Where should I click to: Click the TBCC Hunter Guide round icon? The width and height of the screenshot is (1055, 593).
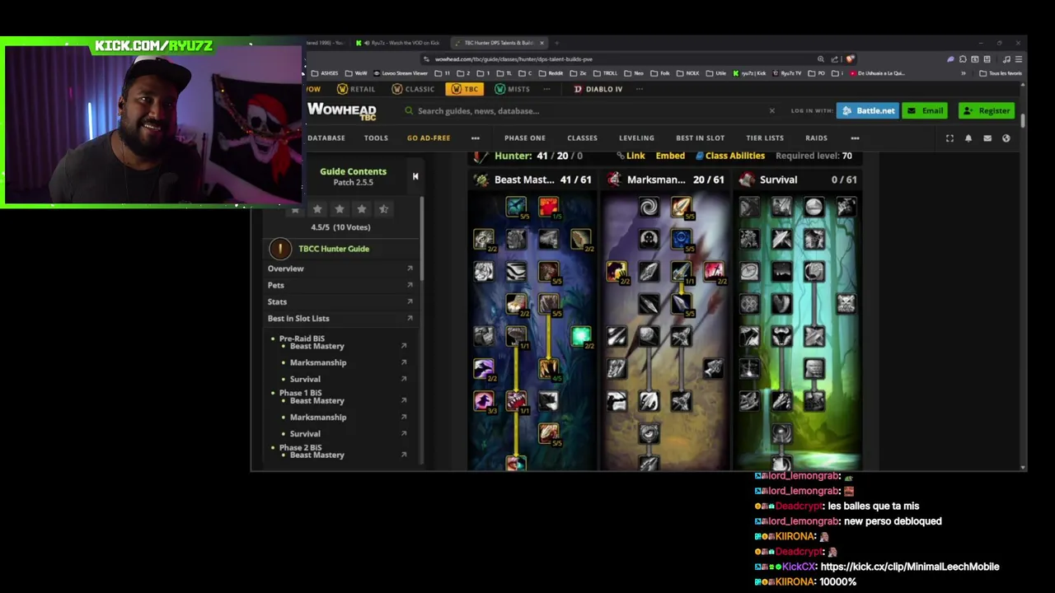pyautogui.click(x=280, y=249)
